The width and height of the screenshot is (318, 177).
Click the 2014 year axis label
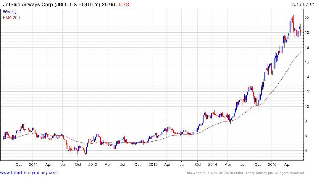click(212, 164)
